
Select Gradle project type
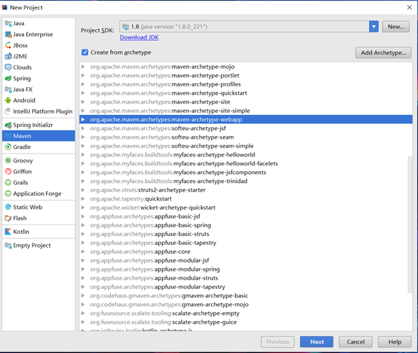(39, 147)
